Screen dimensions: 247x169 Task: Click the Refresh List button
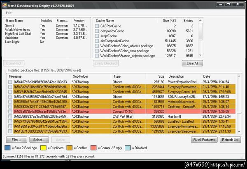230,140
